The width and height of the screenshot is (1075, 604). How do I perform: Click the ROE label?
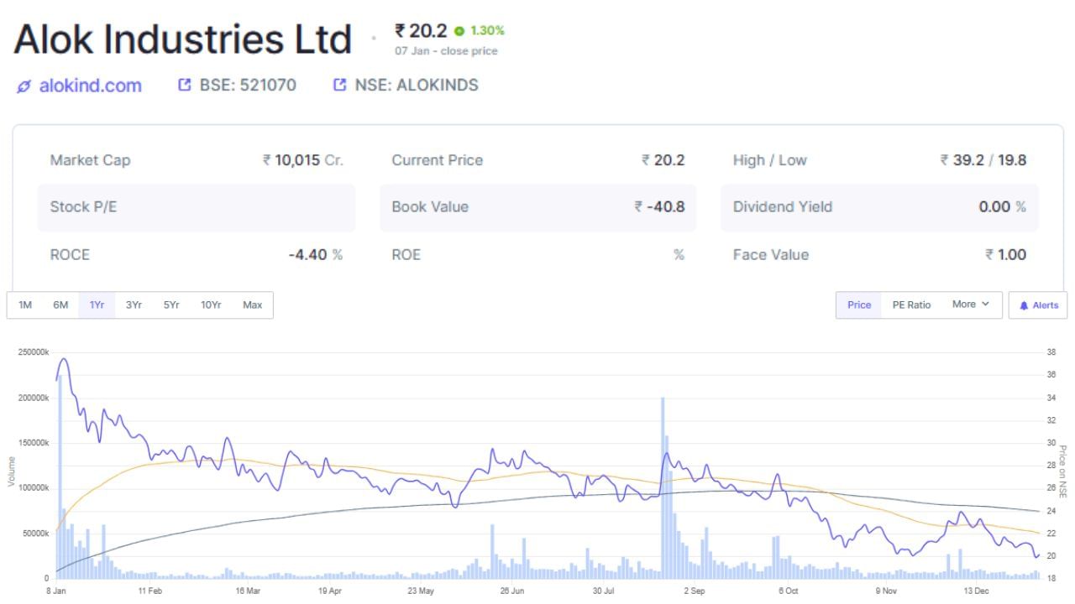tap(406, 254)
